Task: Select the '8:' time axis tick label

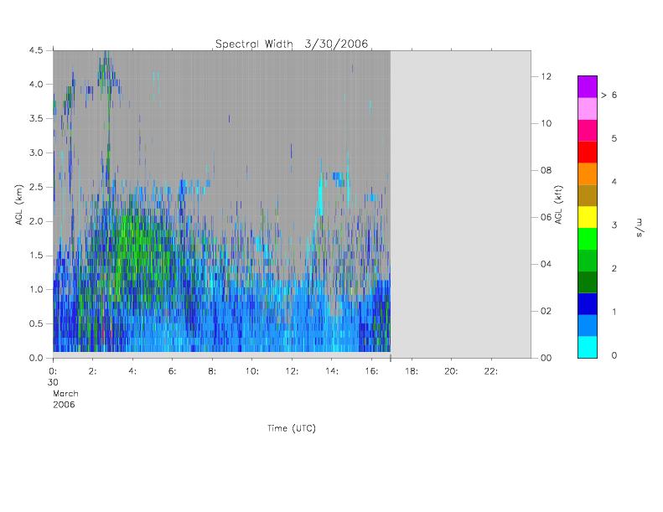Action: point(212,371)
